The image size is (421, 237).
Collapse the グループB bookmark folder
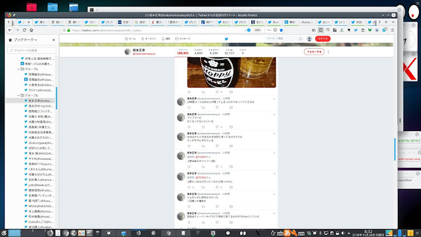18,95
